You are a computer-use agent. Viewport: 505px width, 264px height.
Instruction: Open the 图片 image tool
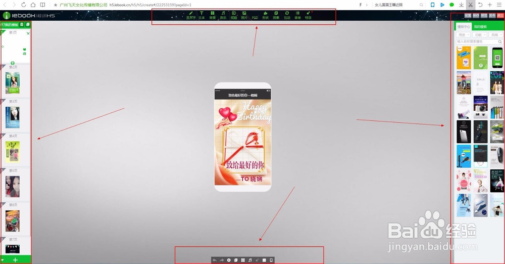pyautogui.click(x=244, y=15)
